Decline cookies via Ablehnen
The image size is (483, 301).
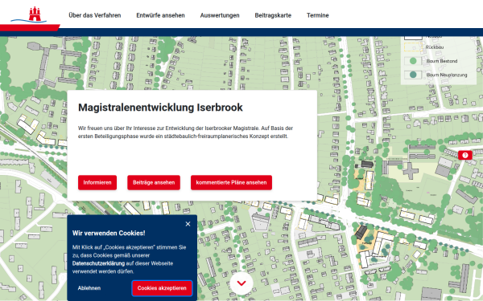[x=89, y=288]
